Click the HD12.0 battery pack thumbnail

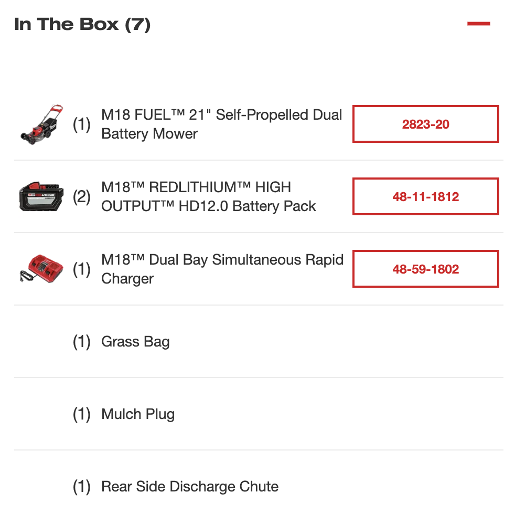pyautogui.click(x=41, y=196)
